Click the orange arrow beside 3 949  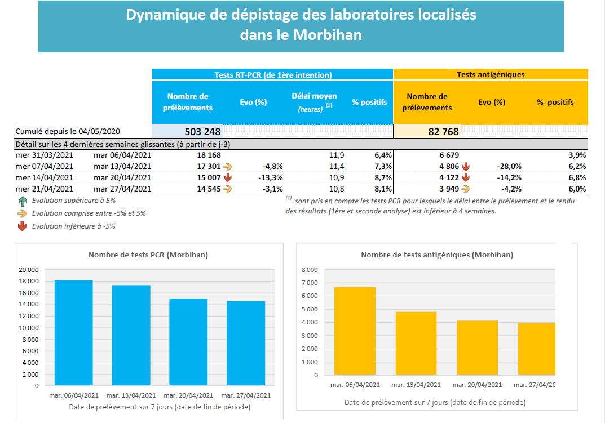[x=466, y=189]
